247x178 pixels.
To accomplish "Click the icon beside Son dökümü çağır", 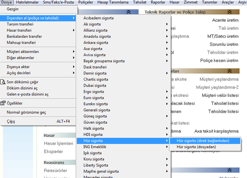I will click(3, 82).
